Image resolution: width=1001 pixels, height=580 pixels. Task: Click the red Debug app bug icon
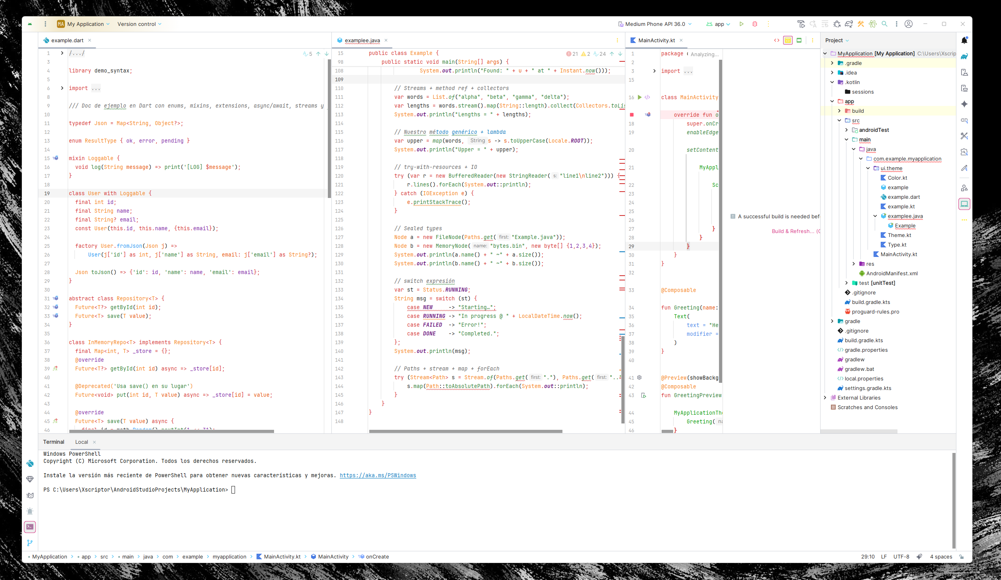click(x=755, y=24)
